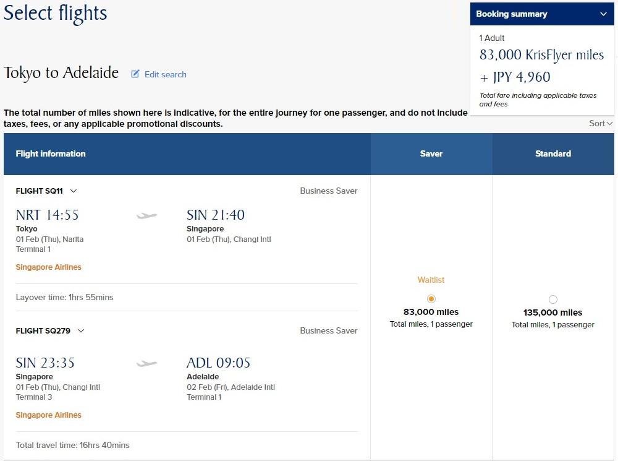Open the Sort dropdown
Screen dimensions: 618x461
(601, 123)
